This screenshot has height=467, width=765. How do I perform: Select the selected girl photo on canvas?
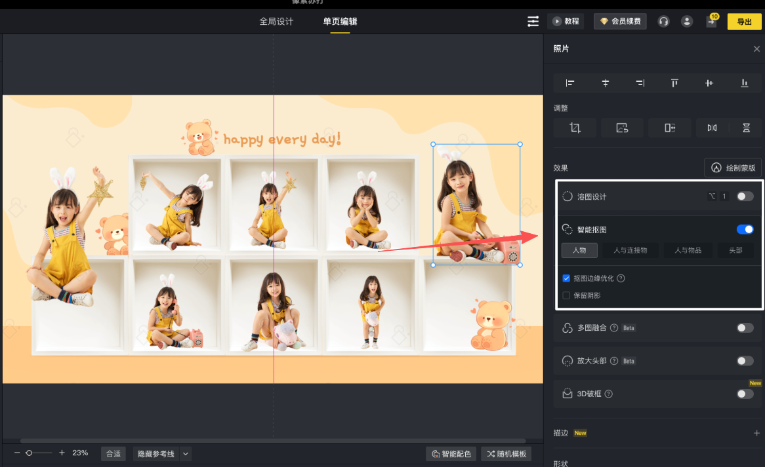pos(476,204)
